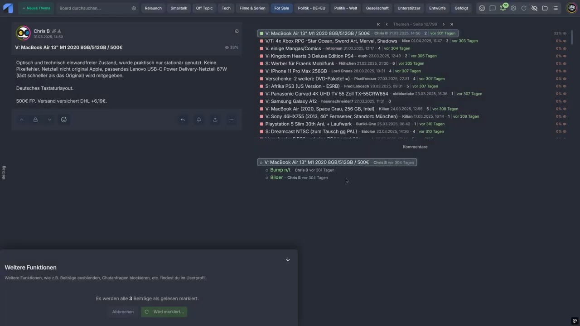
Task: Upvote the post with up chevron
Action: 21,120
